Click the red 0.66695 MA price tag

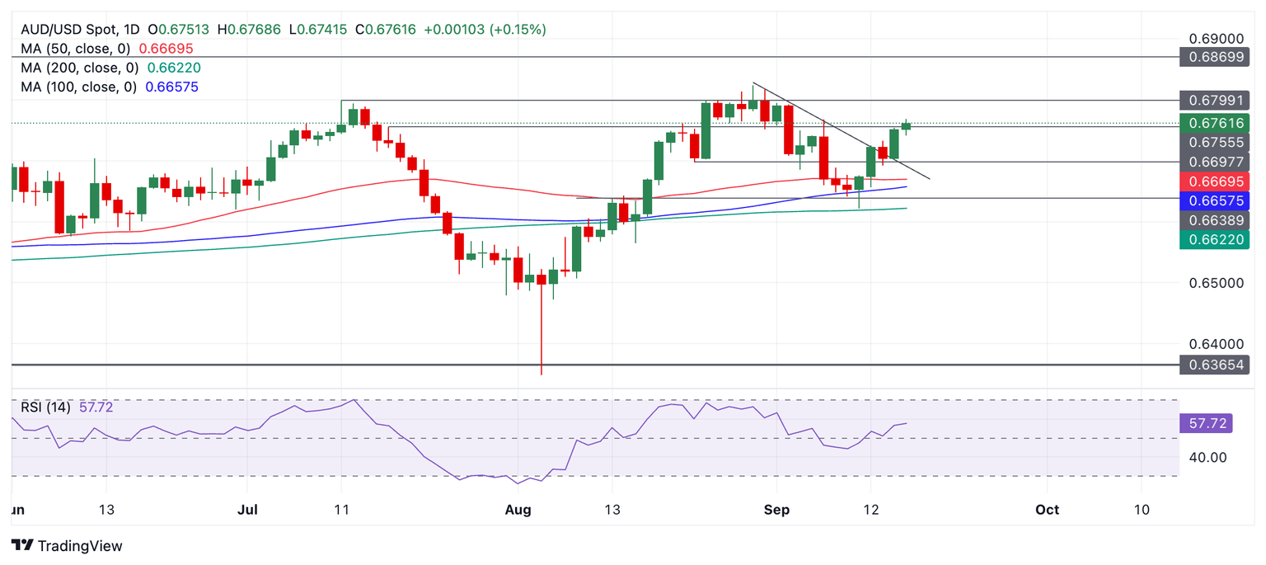(1214, 180)
